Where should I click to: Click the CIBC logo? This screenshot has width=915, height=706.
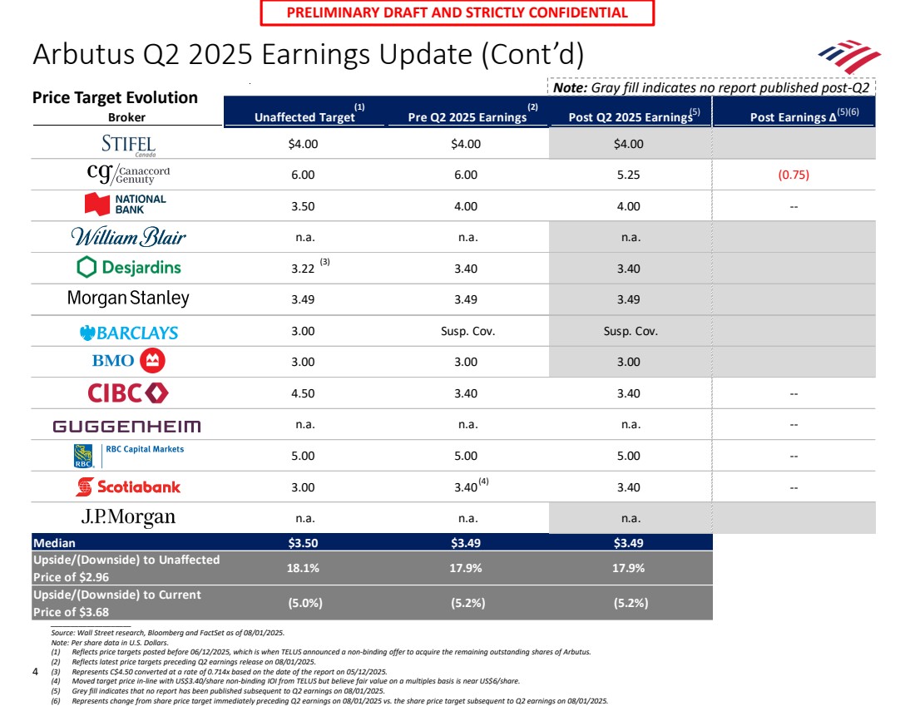point(128,392)
